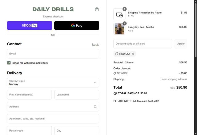197x135 pixels.
Task: Open the Everyday Tee Mocha product thumbnail
Action: tap(119, 29)
